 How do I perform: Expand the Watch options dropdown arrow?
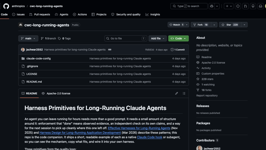click(187, 25)
